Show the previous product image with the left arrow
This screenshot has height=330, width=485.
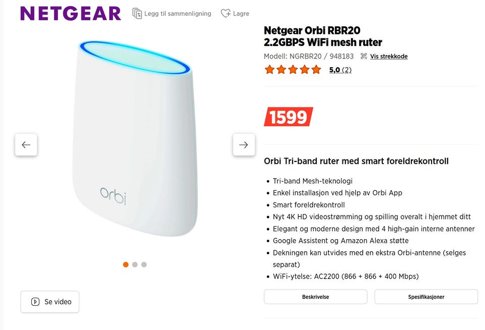[26, 145]
